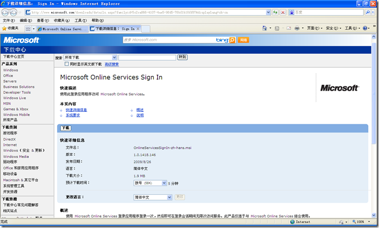Click the Windows Media category link

coord(16,156)
